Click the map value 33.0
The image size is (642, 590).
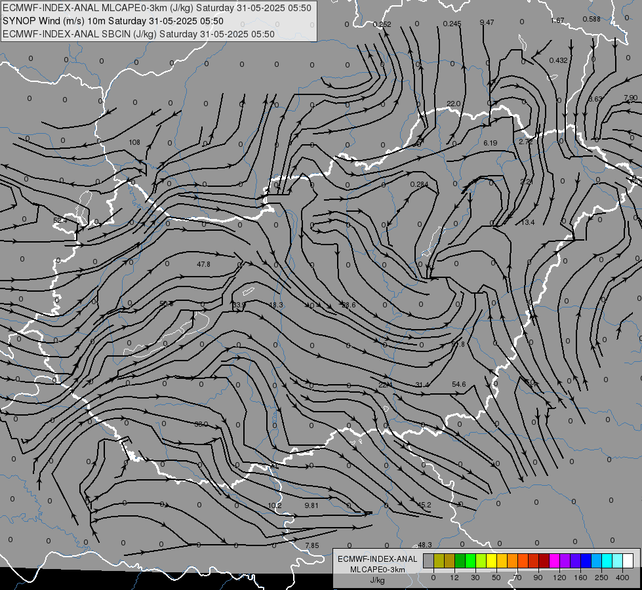pos(201,425)
